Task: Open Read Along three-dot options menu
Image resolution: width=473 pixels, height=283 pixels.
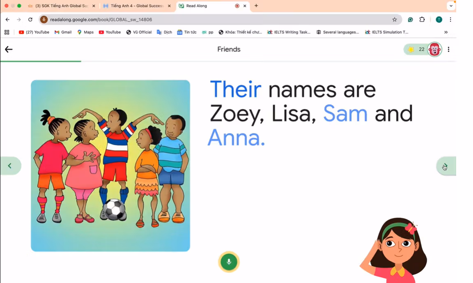Action: click(x=448, y=49)
